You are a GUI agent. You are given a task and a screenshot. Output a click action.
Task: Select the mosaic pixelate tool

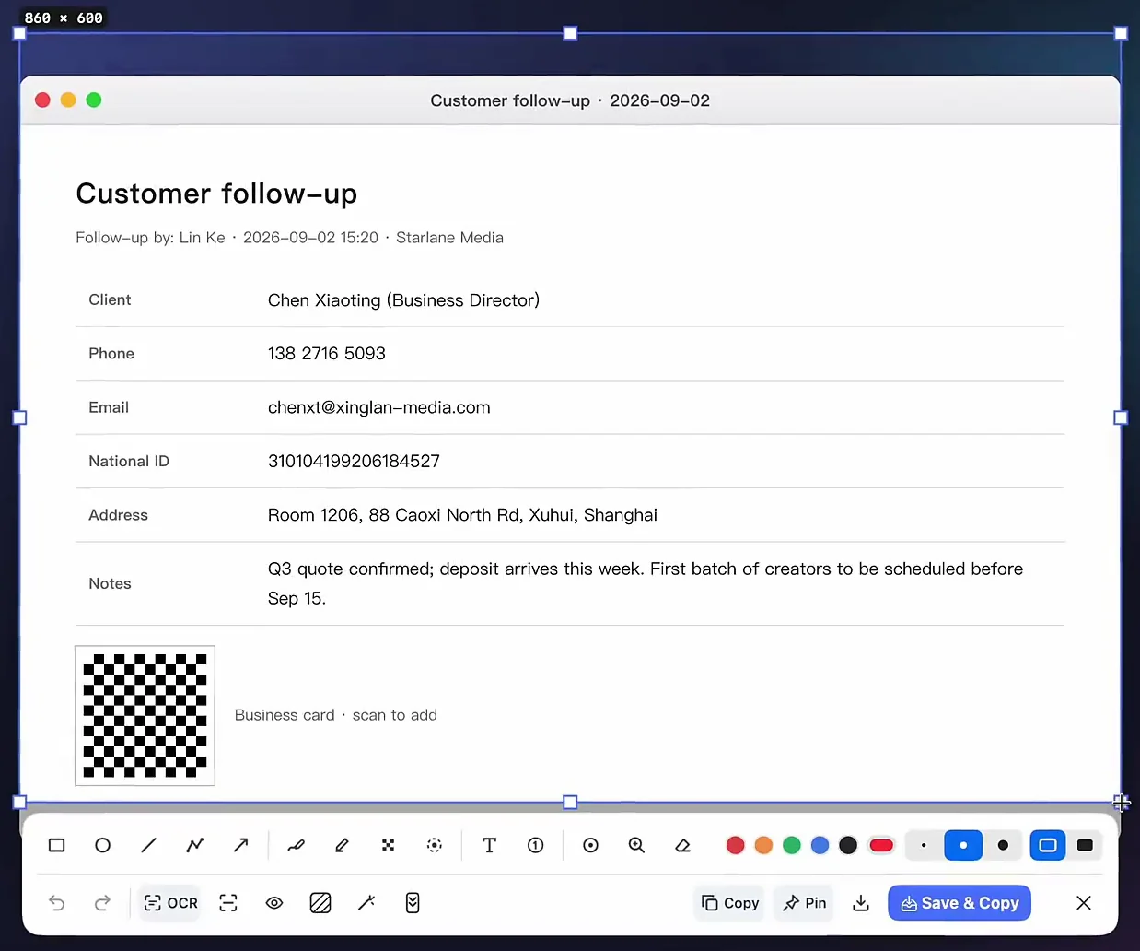388,845
